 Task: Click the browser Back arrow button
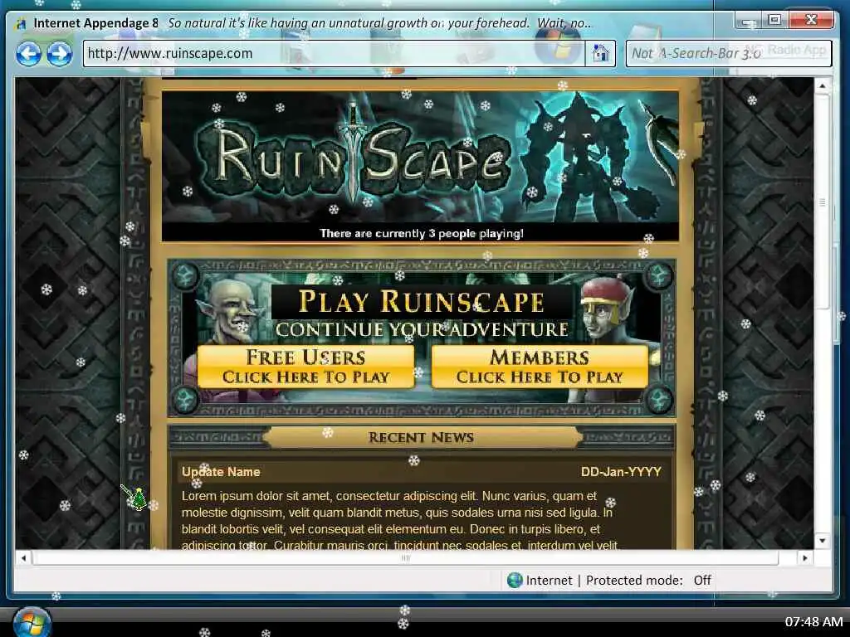28,54
